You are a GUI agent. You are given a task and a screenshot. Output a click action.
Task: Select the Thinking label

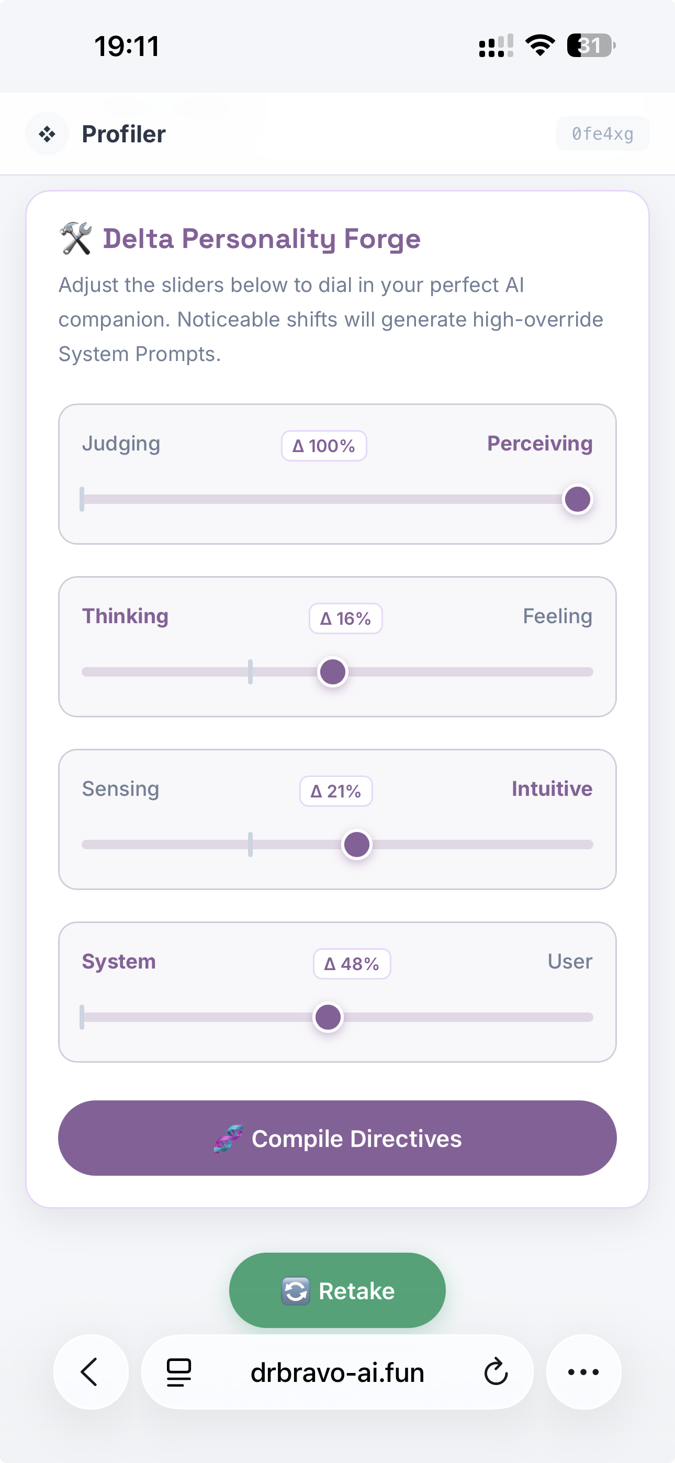pos(125,616)
